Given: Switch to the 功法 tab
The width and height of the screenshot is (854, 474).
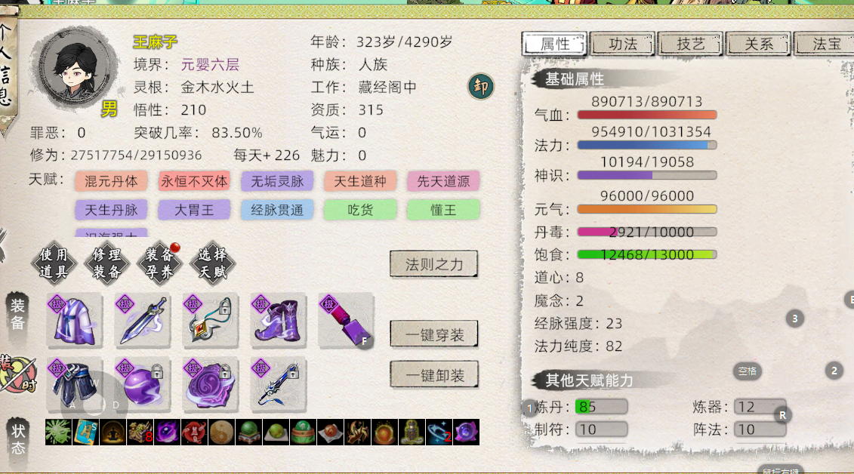Looking at the screenshot, I should 622,44.
